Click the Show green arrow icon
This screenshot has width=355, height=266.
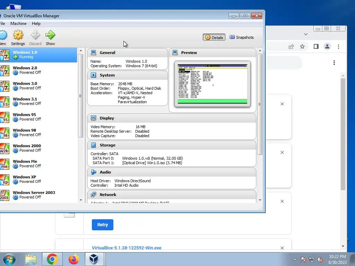point(50,35)
